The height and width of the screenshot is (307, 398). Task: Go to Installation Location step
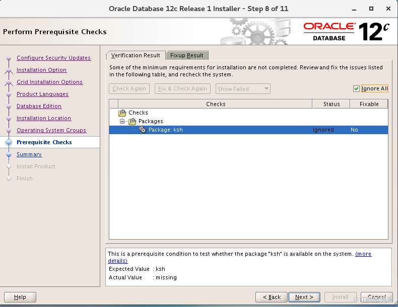pos(44,118)
